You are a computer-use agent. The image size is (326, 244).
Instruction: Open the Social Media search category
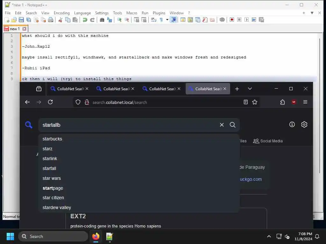click(268, 141)
